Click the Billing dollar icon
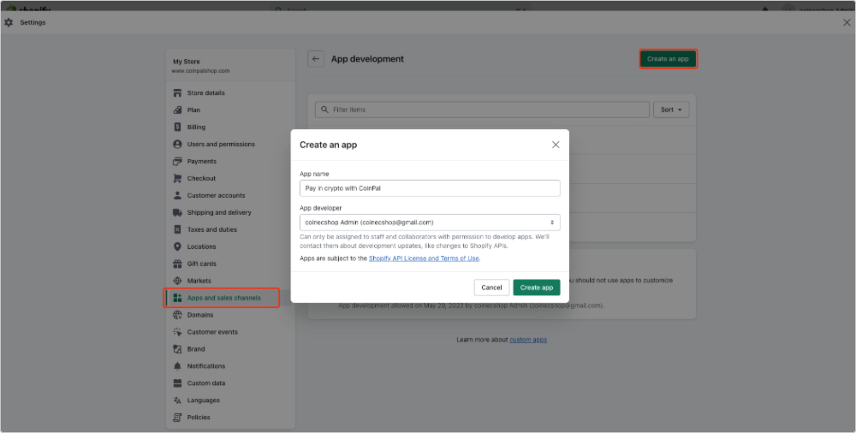Viewport: 856px width, 433px height. tap(177, 127)
